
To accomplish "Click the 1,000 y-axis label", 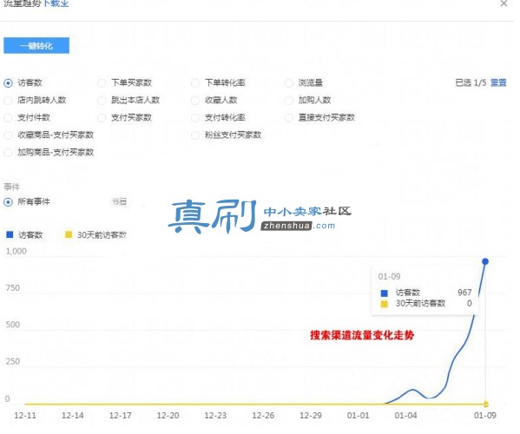I will coord(16,252).
